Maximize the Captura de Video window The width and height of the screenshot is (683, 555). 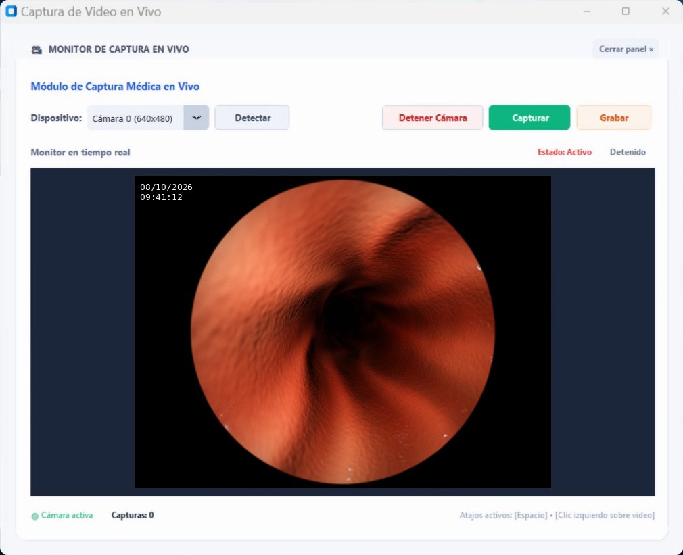(x=626, y=11)
